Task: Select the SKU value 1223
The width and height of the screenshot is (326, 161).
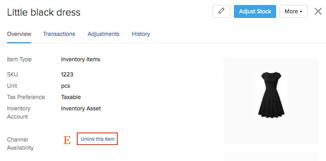Action: tap(67, 74)
